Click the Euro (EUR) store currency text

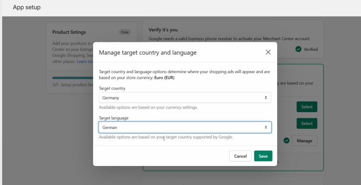point(164,78)
